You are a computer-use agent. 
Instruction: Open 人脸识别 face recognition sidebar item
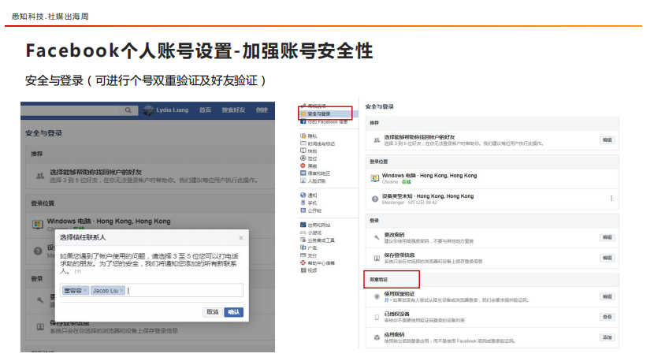(x=313, y=181)
